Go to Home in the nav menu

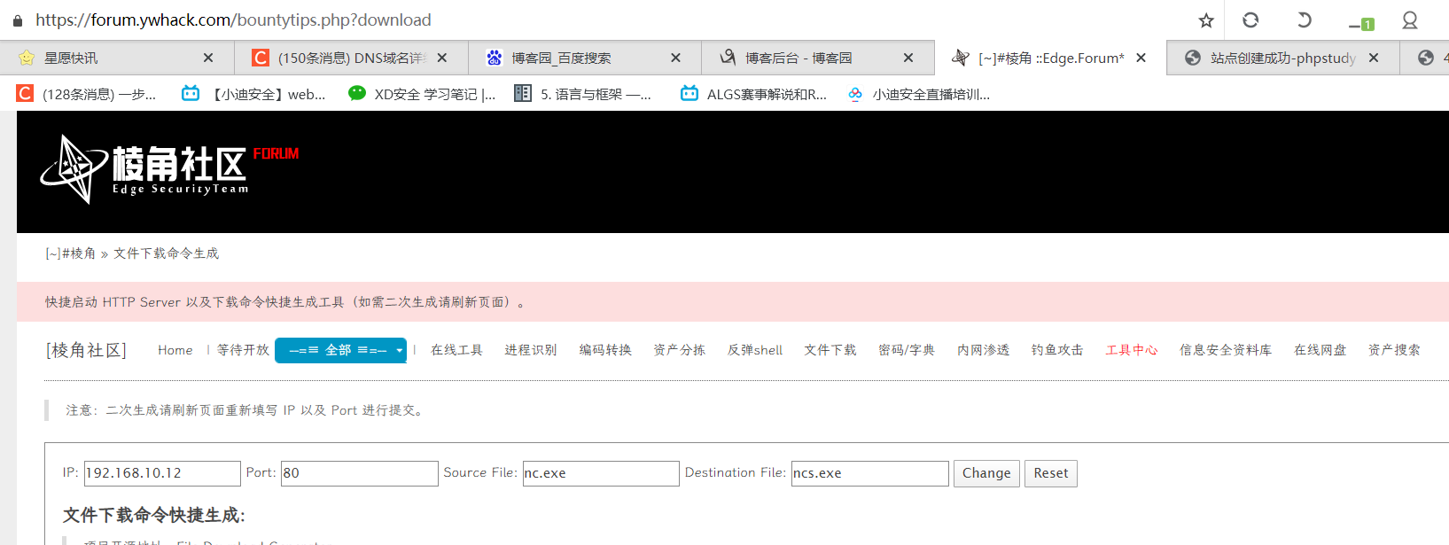pos(175,350)
